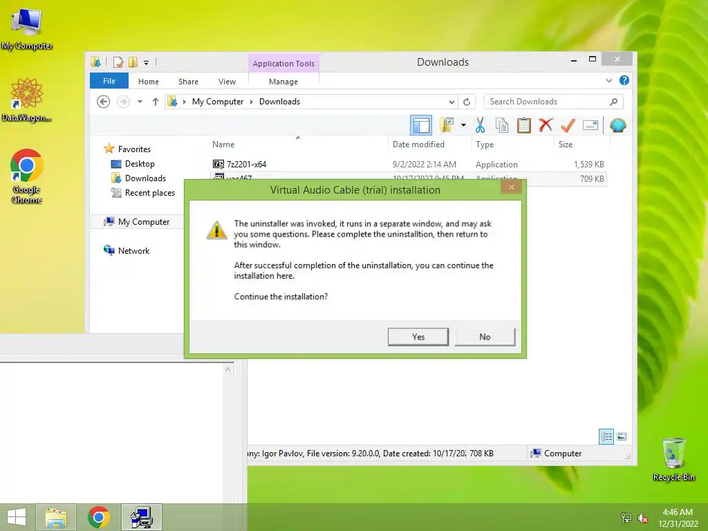Select My Computer in navigation pane
This screenshot has width=708, height=531.
[144, 222]
